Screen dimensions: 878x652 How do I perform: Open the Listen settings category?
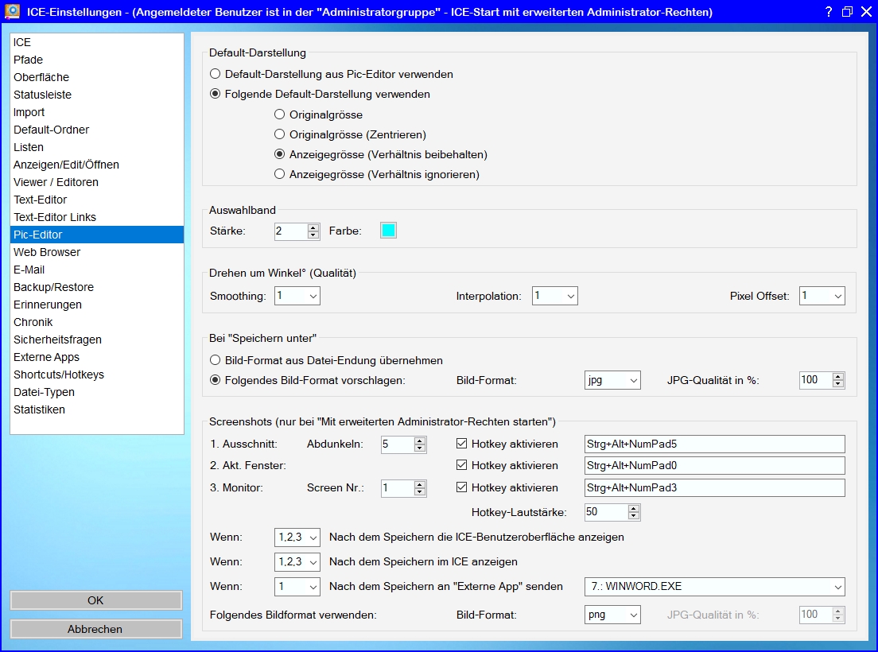pyautogui.click(x=97, y=147)
